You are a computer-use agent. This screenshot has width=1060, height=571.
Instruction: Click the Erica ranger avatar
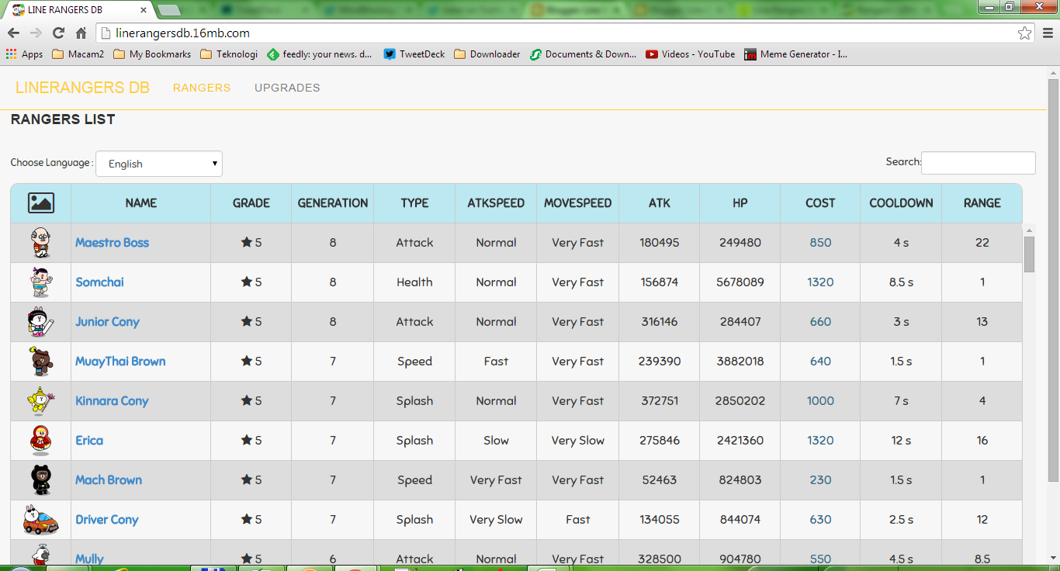40,441
